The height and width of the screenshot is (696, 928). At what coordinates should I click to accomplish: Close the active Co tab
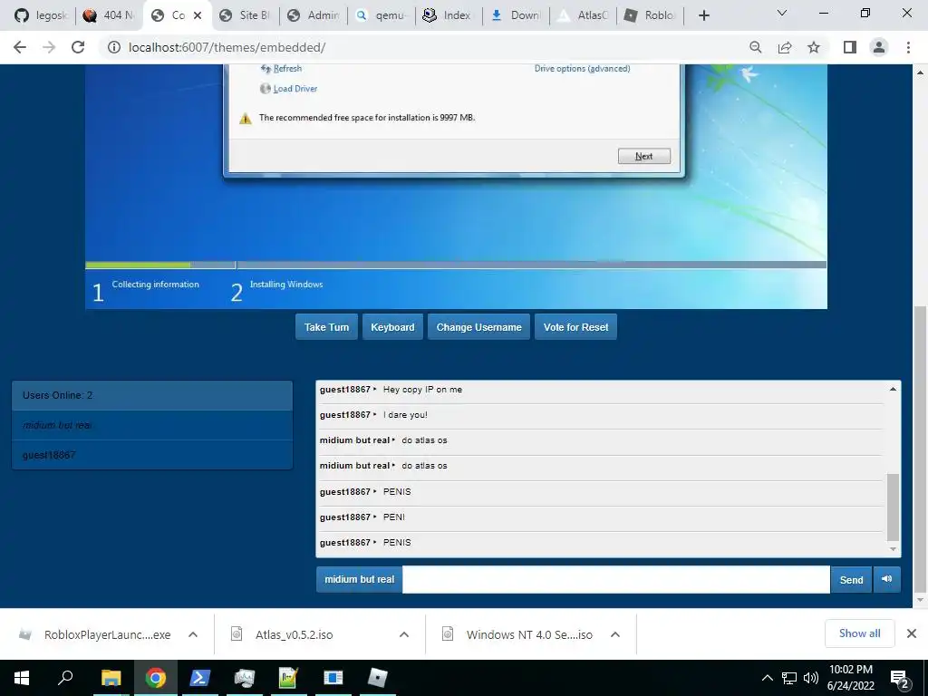198,15
